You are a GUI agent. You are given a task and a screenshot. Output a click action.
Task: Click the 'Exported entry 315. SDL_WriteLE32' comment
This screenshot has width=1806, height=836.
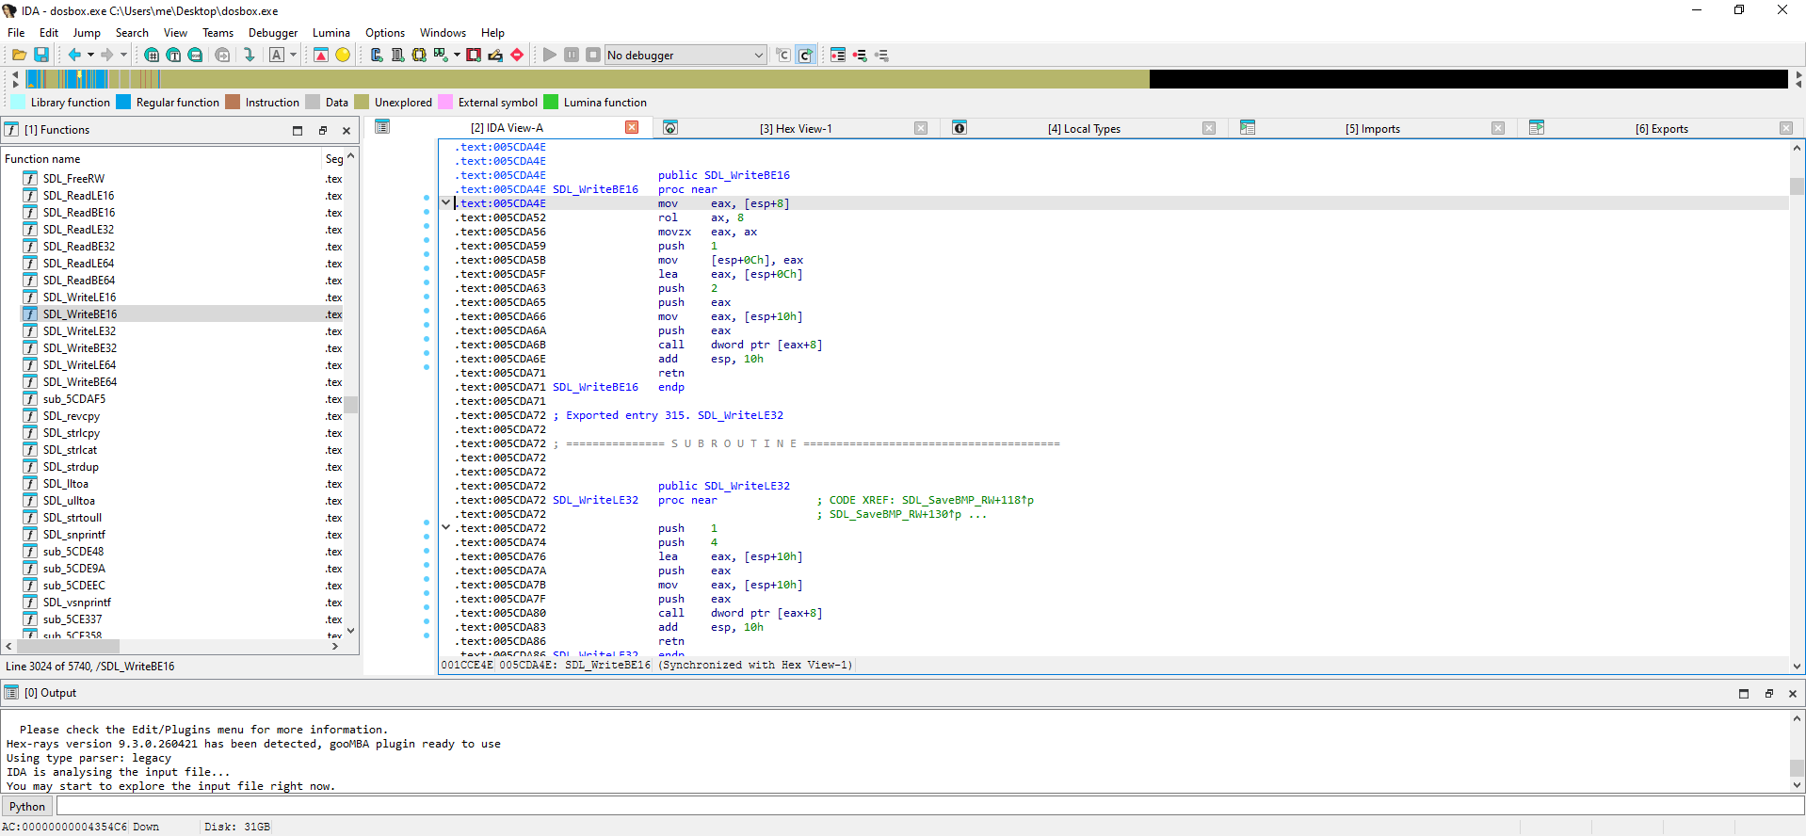(669, 415)
